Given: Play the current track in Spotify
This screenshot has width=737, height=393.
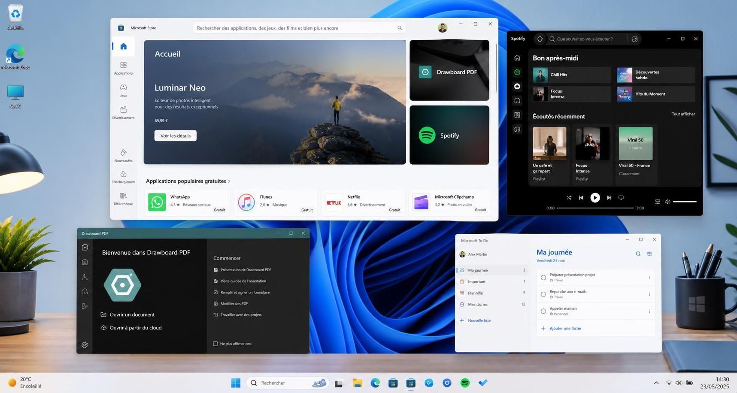Looking at the screenshot, I should coord(595,197).
